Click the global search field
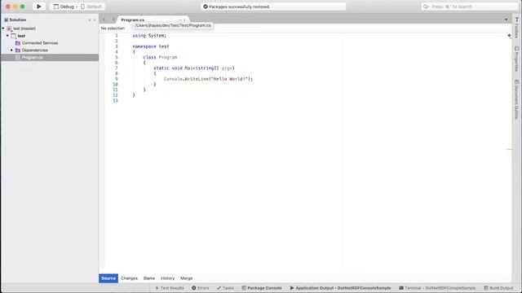 pyautogui.click(x=470, y=7)
